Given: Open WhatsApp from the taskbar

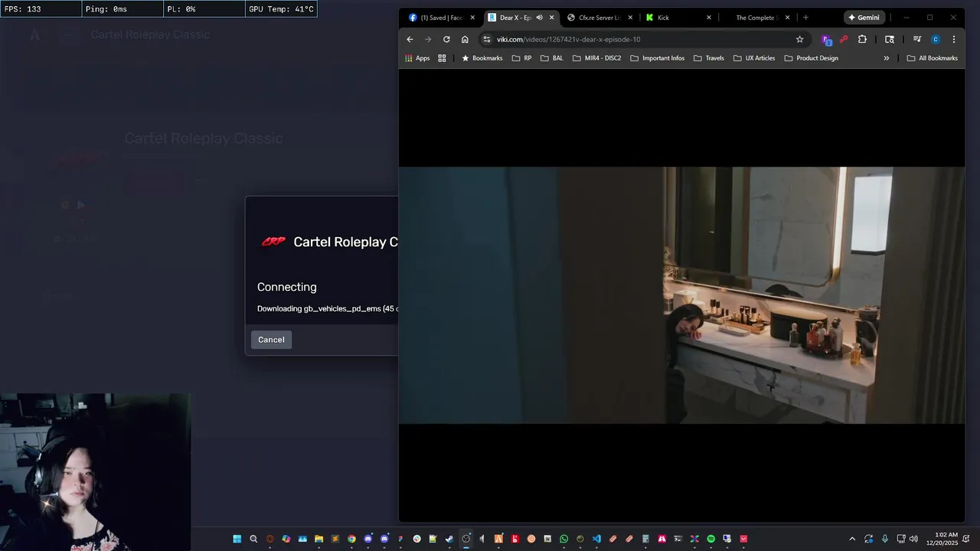Looking at the screenshot, I should (563, 539).
